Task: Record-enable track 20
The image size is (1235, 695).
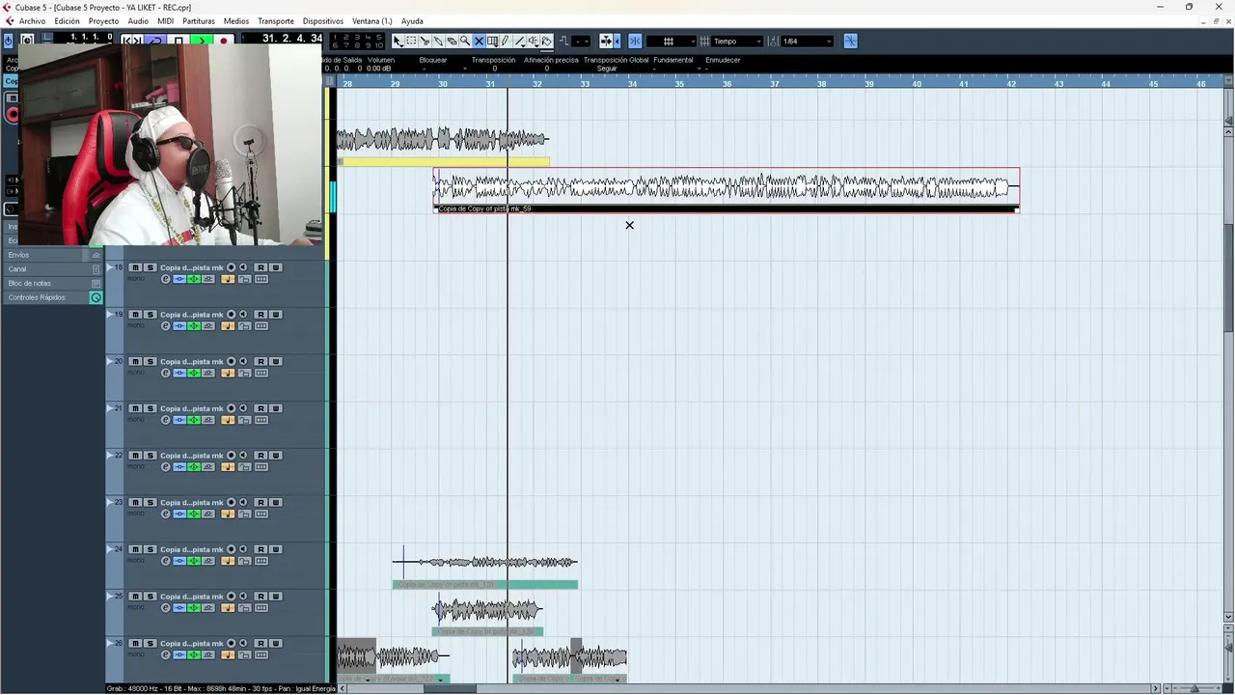Action: [232, 361]
